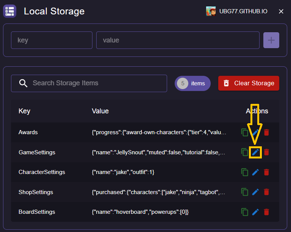Edit the CharacterSettings entry
Image resolution: width=291 pixels, height=232 pixels.
[x=256, y=172]
